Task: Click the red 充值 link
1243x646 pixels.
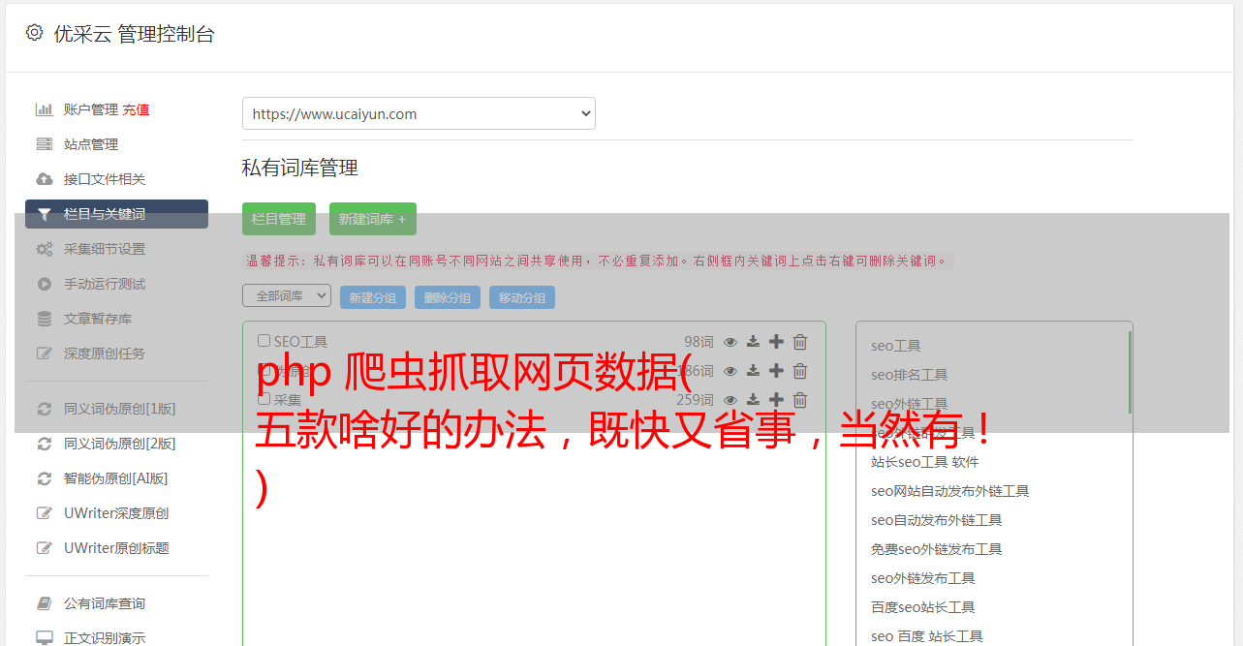Action: click(136, 109)
